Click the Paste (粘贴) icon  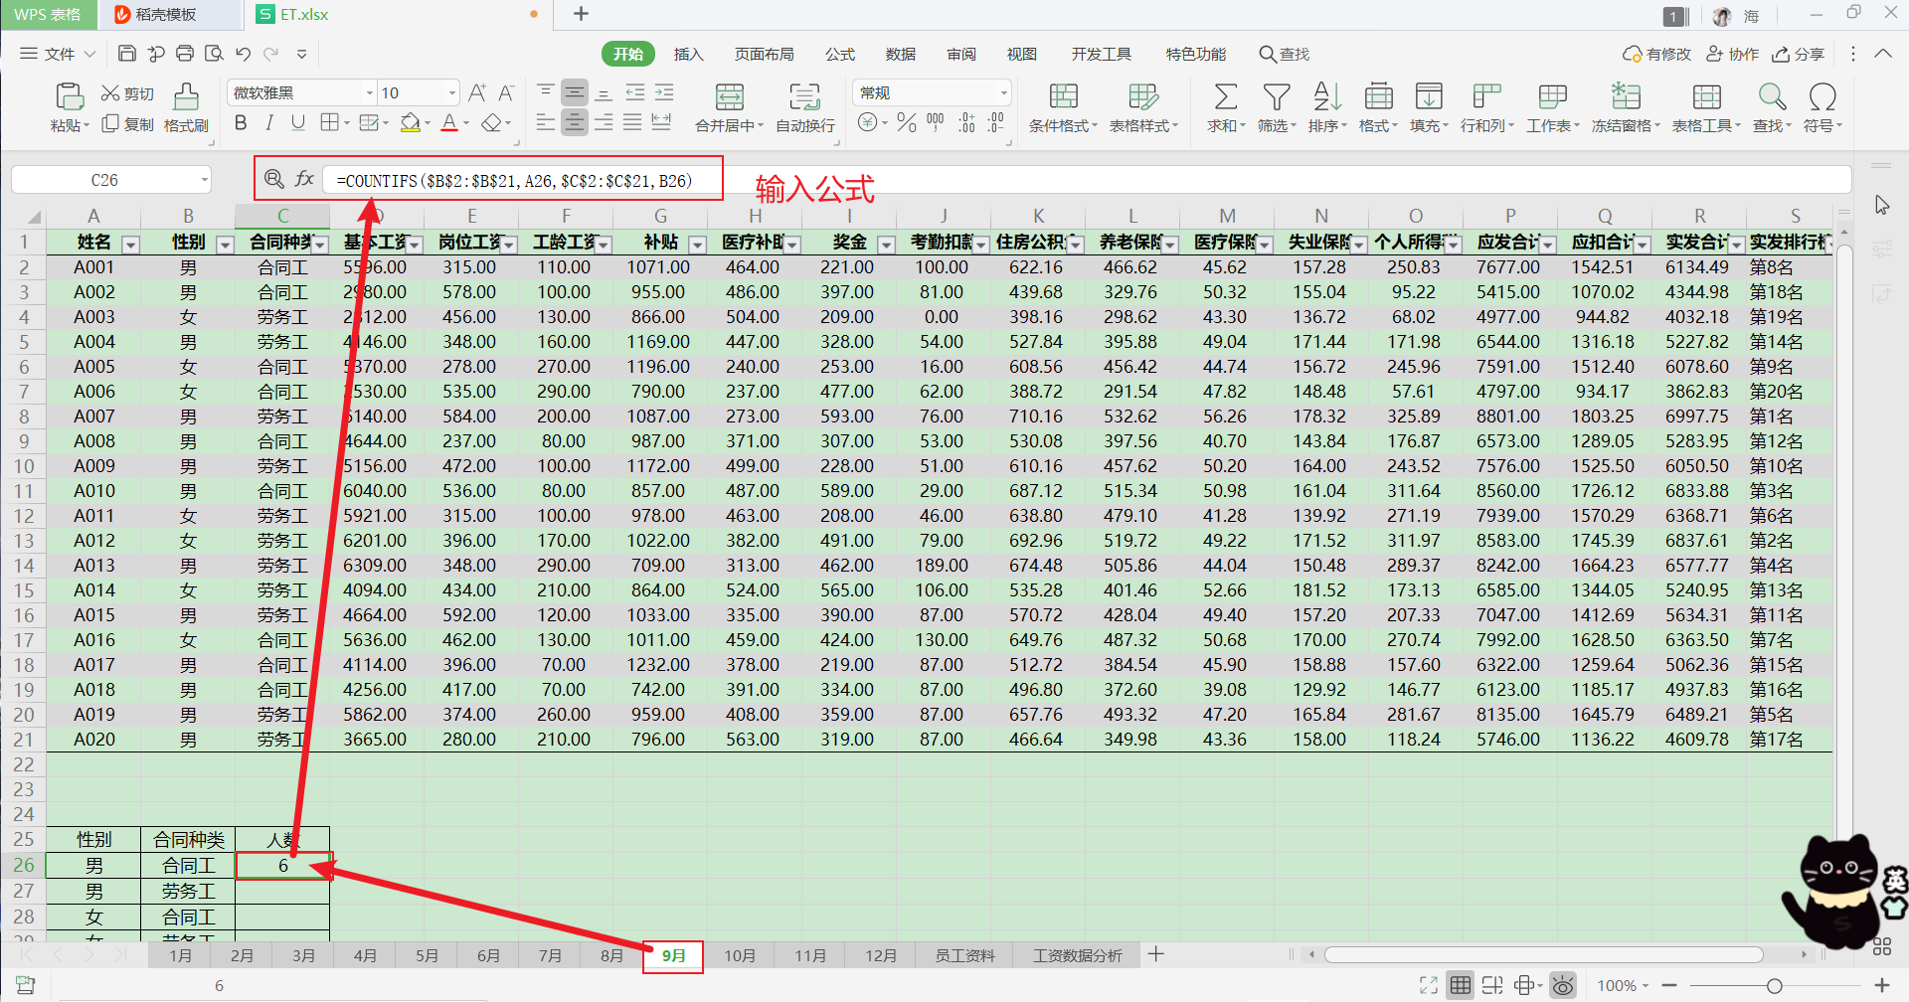click(x=69, y=96)
